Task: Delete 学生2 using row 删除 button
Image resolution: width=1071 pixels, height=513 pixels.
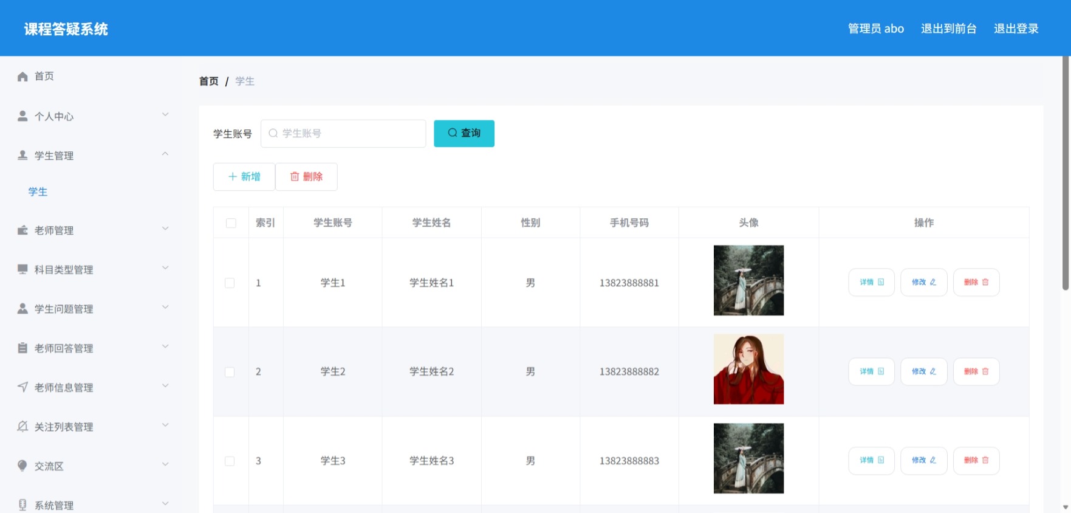Action: [976, 371]
